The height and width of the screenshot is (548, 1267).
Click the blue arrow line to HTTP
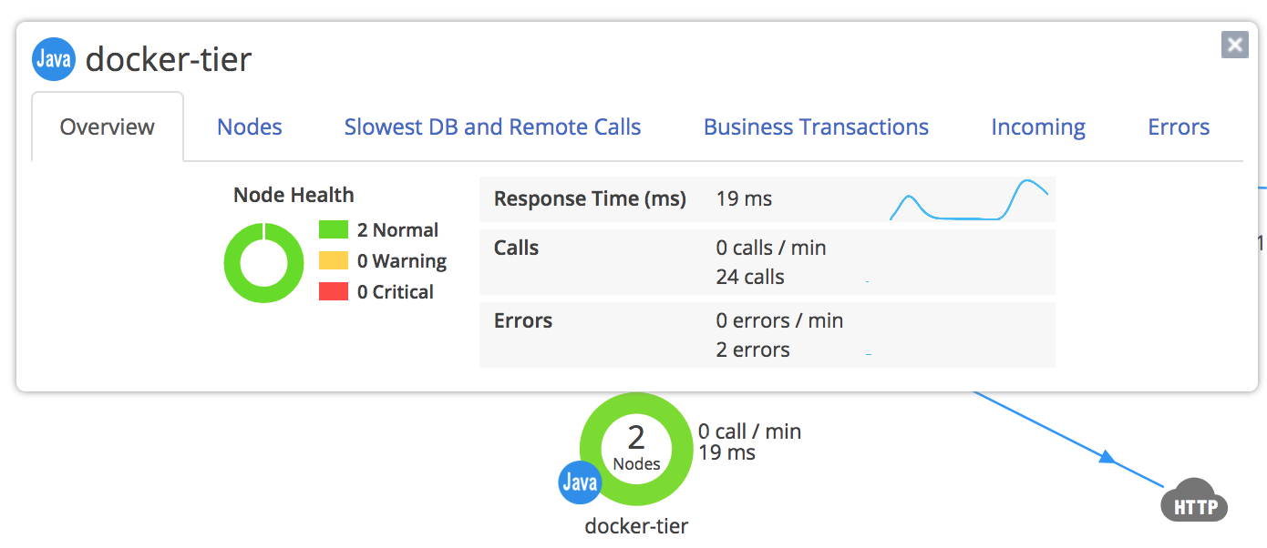1069,439
